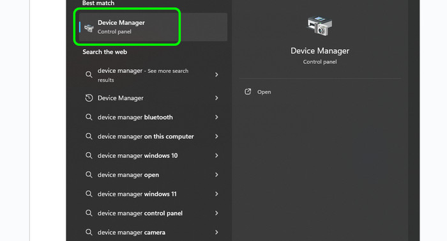Expand chevron for 'device manager on this computer'
447x241 pixels.
[216, 136]
